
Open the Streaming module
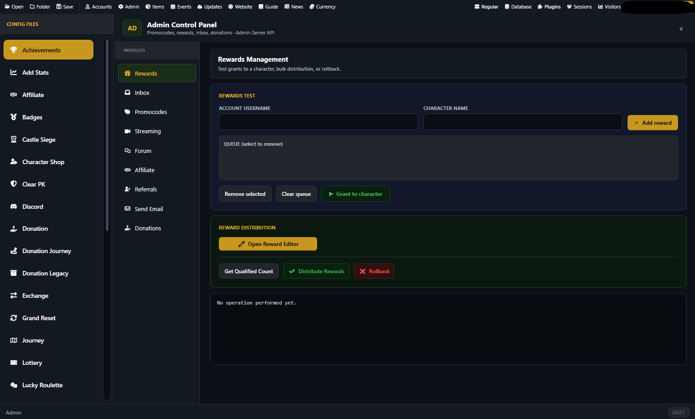[157, 131]
